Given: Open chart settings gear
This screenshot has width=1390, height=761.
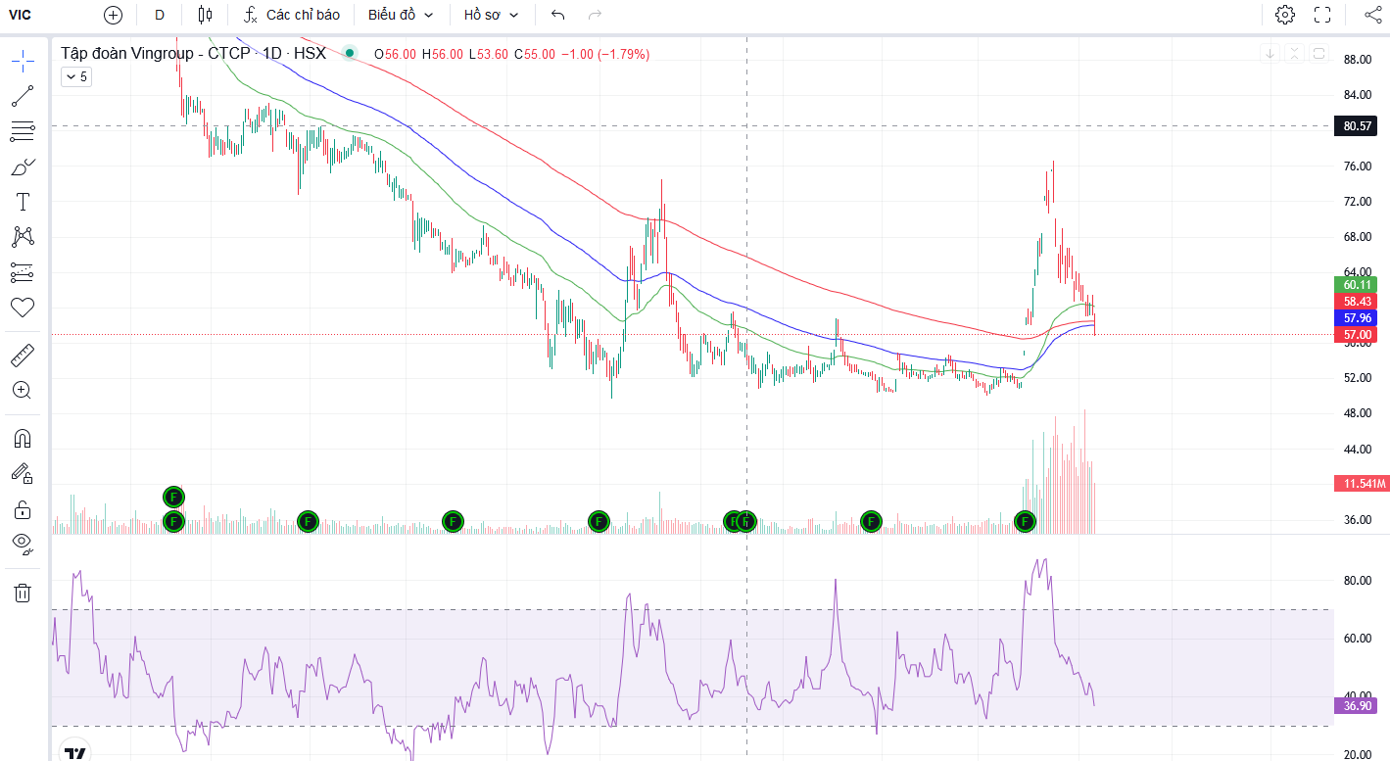Looking at the screenshot, I should (1285, 15).
